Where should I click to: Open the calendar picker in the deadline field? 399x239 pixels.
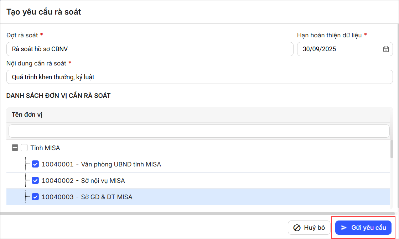(x=386, y=49)
